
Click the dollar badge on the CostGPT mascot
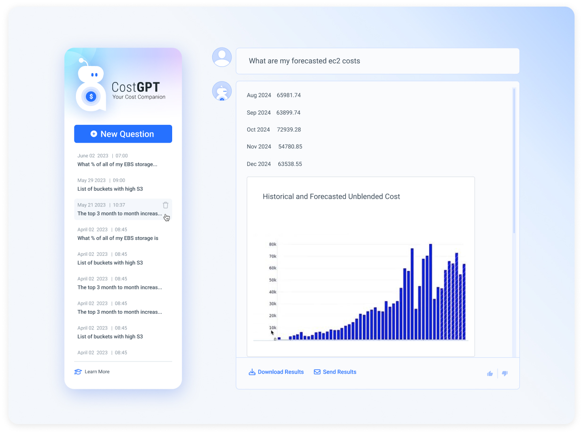(x=90, y=97)
